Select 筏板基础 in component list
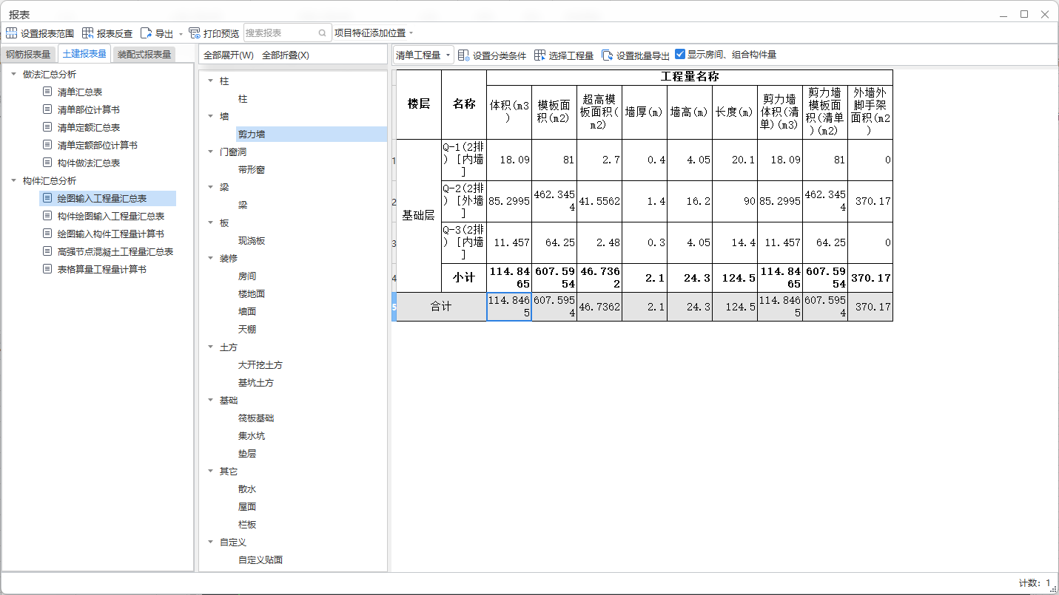 point(256,418)
